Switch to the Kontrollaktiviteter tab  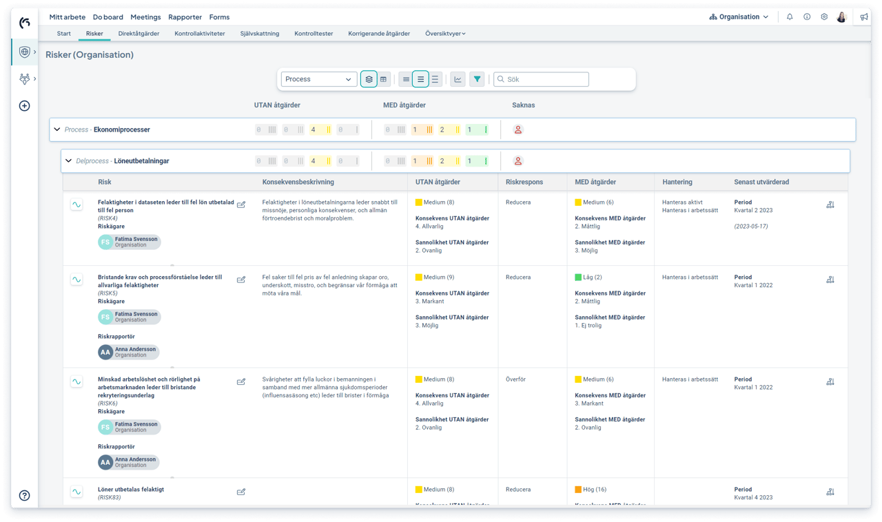(x=200, y=34)
